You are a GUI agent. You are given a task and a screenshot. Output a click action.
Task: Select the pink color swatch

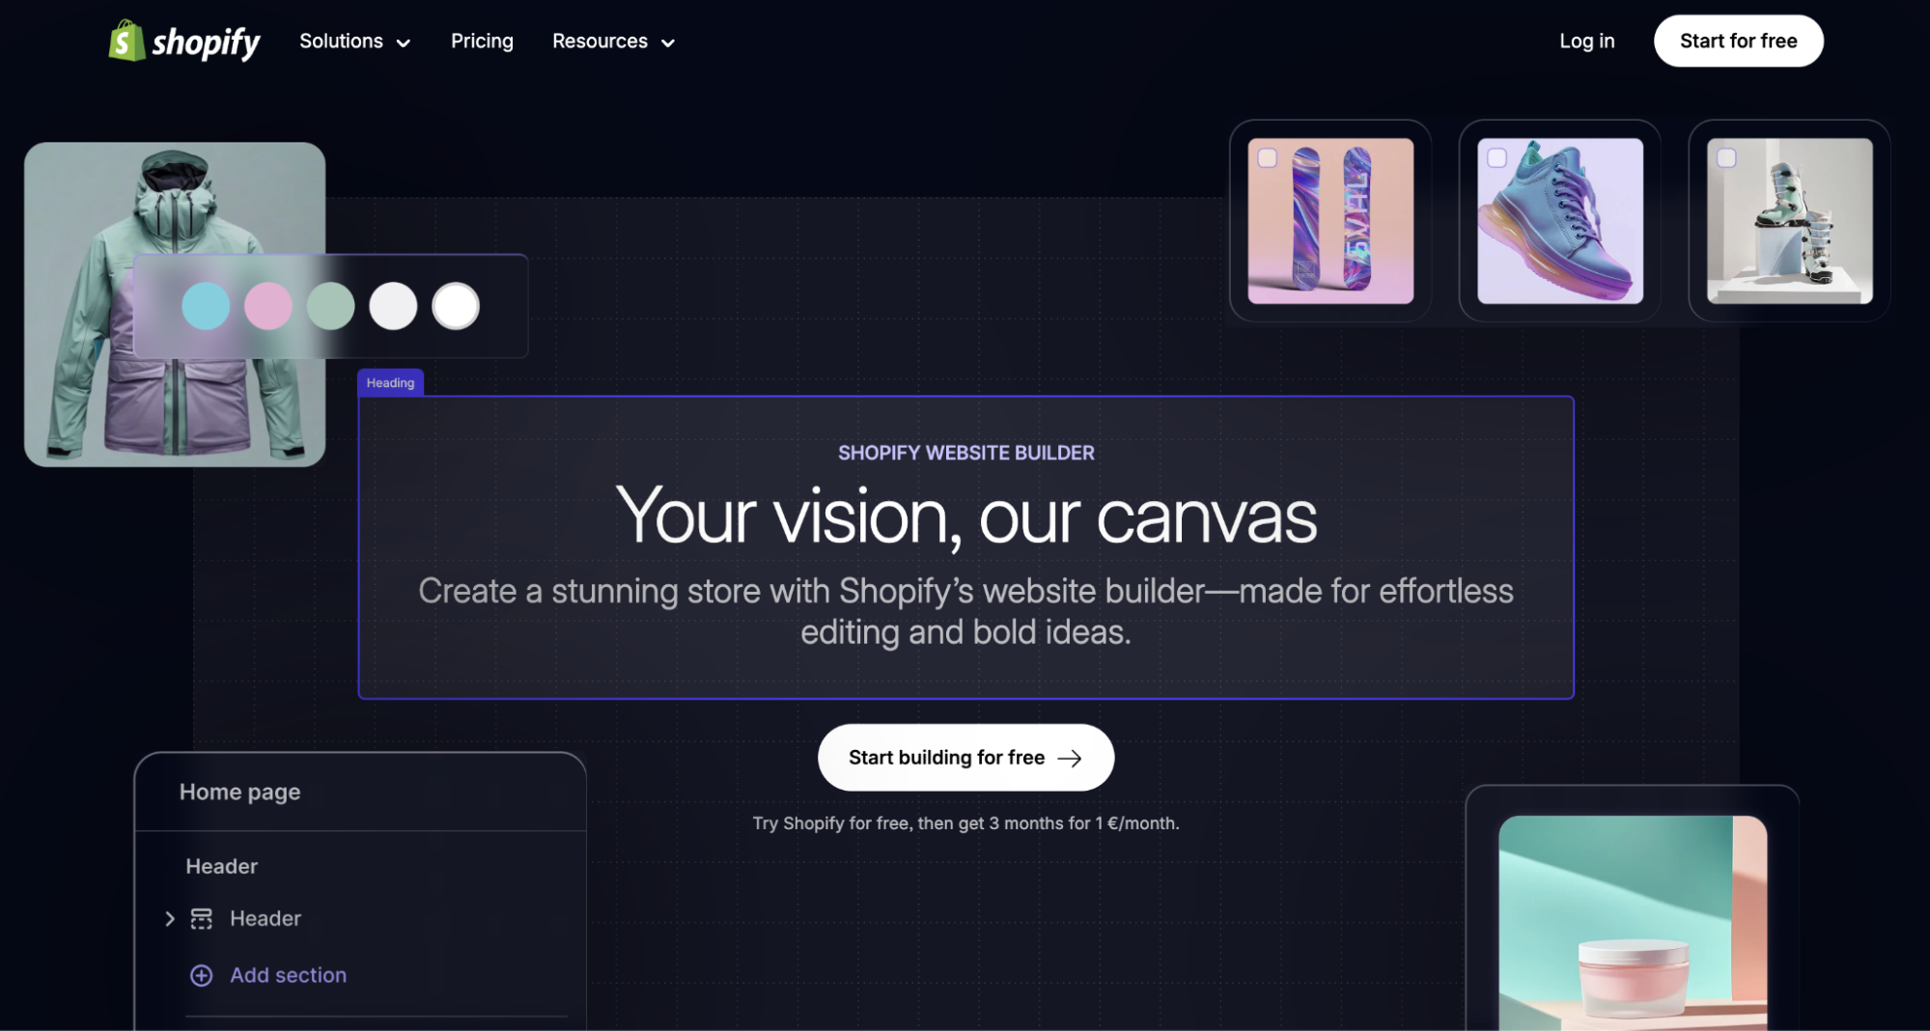(x=268, y=306)
